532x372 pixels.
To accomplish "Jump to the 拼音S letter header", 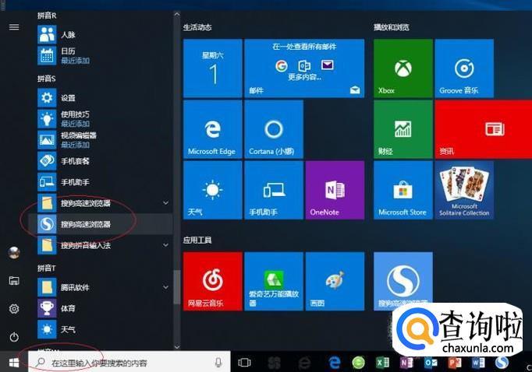I will tap(47, 79).
